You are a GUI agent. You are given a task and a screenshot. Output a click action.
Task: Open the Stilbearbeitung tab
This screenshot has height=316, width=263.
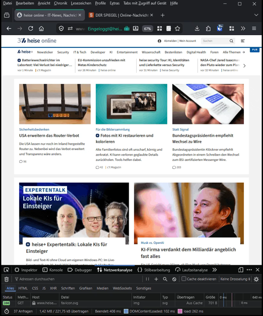pyautogui.click(x=153, y=270)
